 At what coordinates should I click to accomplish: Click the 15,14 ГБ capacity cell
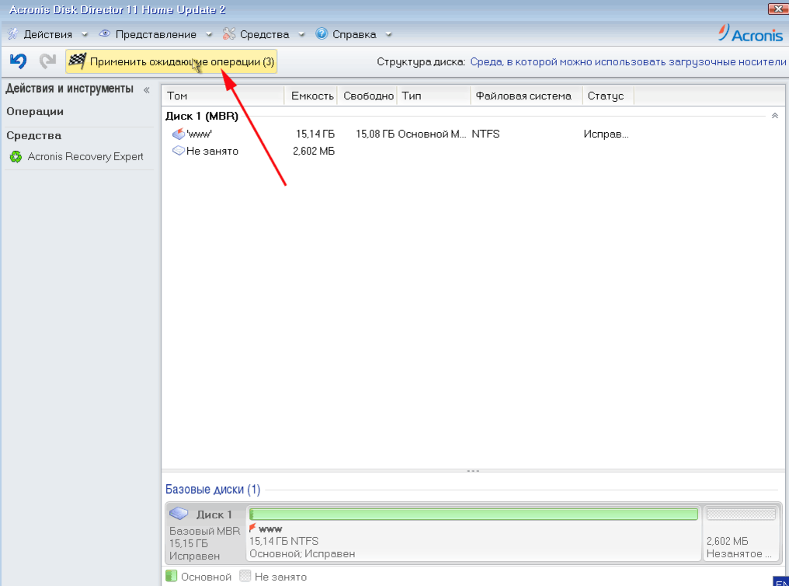[315, 134]
